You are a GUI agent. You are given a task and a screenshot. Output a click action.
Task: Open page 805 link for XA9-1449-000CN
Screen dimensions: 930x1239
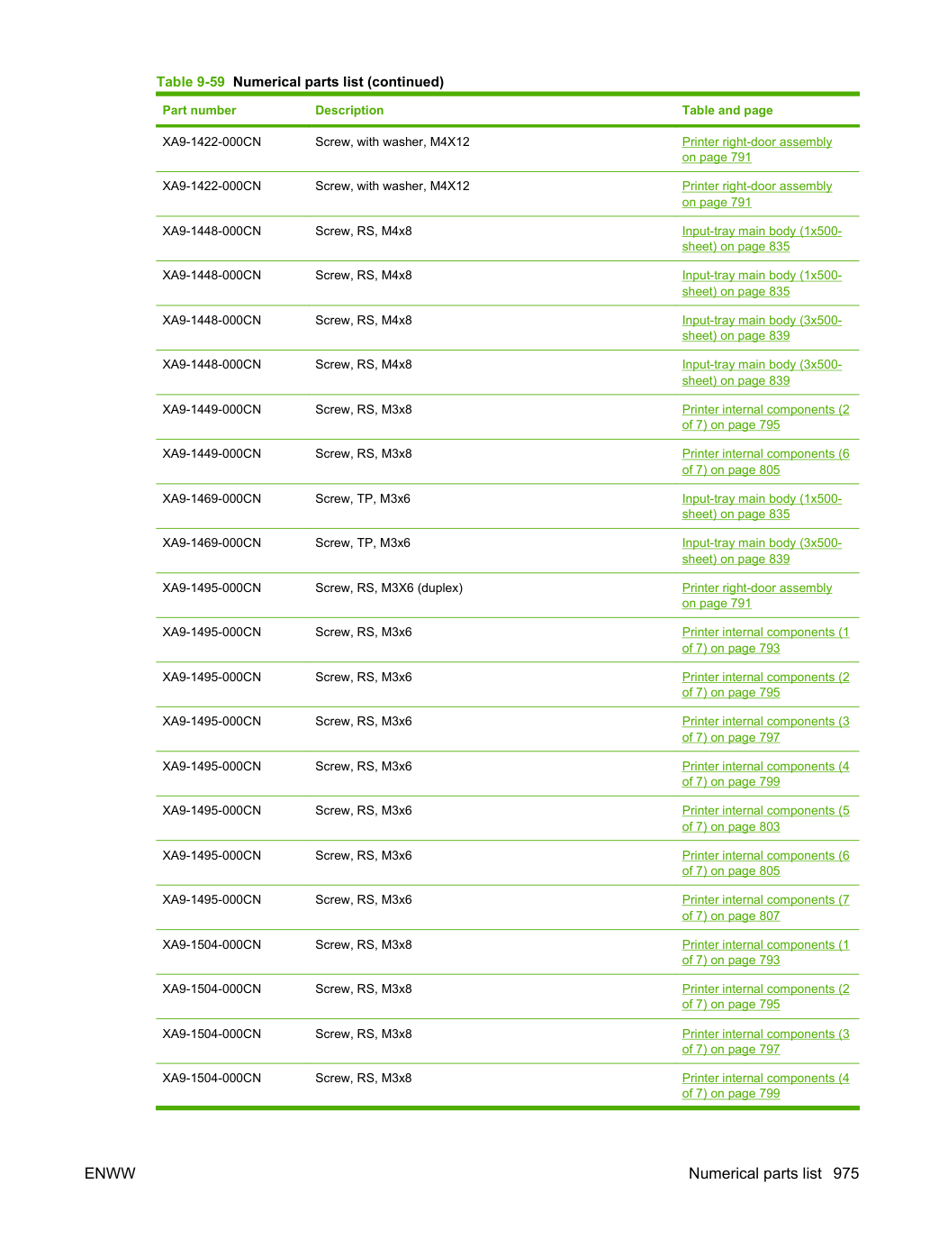tap(765, 462)
